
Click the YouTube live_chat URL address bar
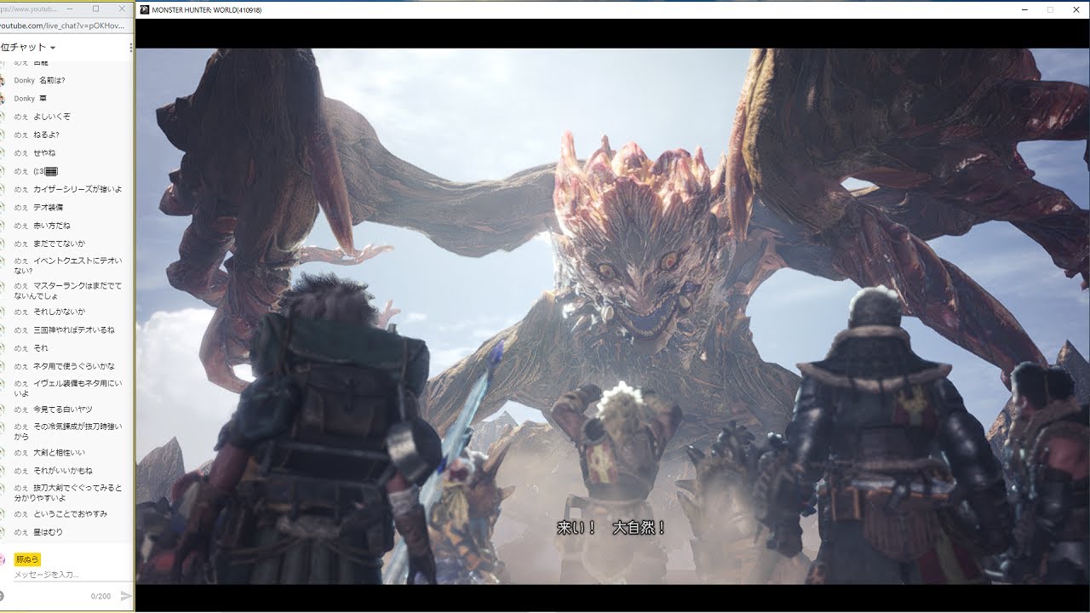point(62,26)
